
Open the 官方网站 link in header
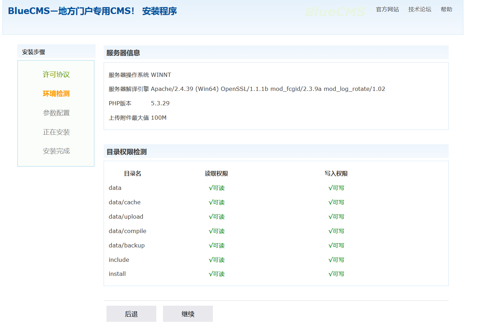[387, 9]
